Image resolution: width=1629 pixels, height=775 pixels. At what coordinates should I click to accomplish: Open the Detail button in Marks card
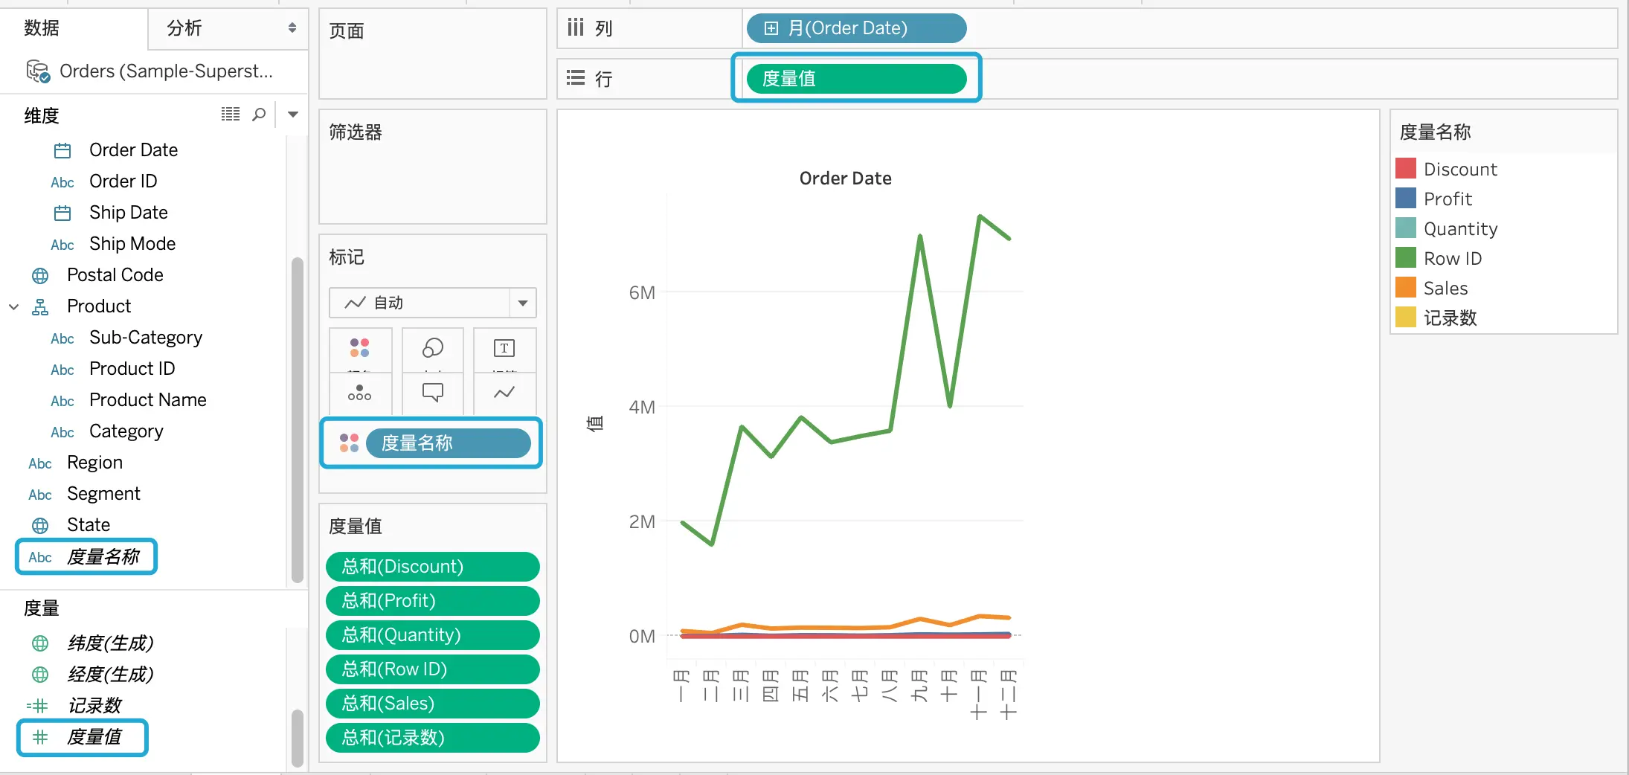(360, 393)
